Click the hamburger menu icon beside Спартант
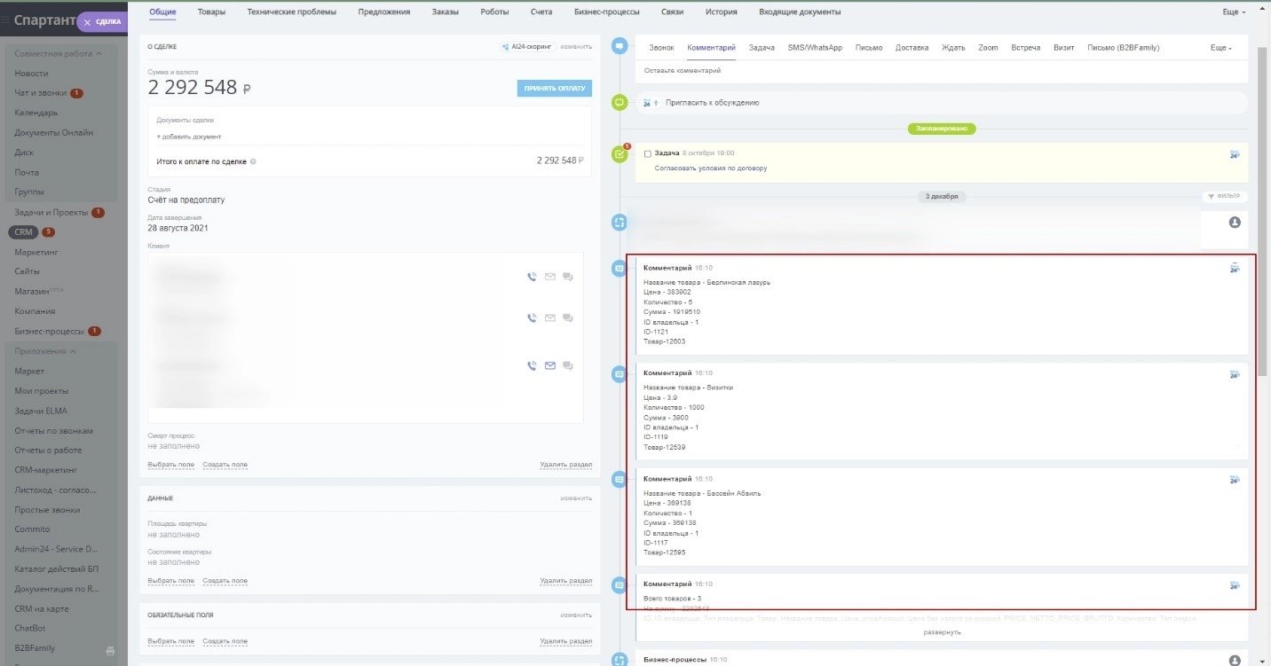Screen dimensions: 1271x666 point(4,21)
